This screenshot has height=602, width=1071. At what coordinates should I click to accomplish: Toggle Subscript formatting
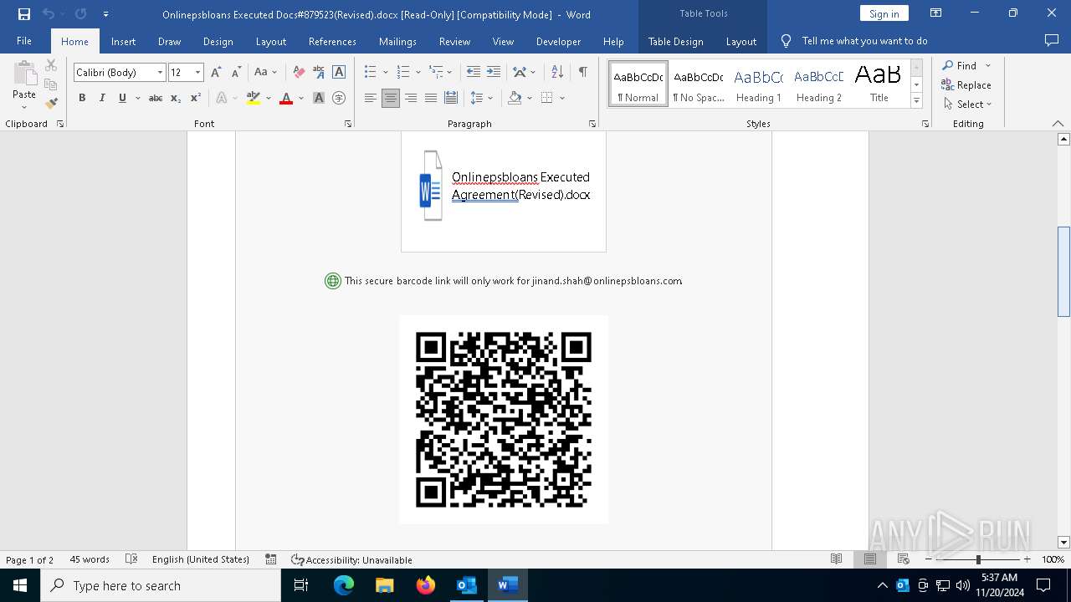click(176, 98)
